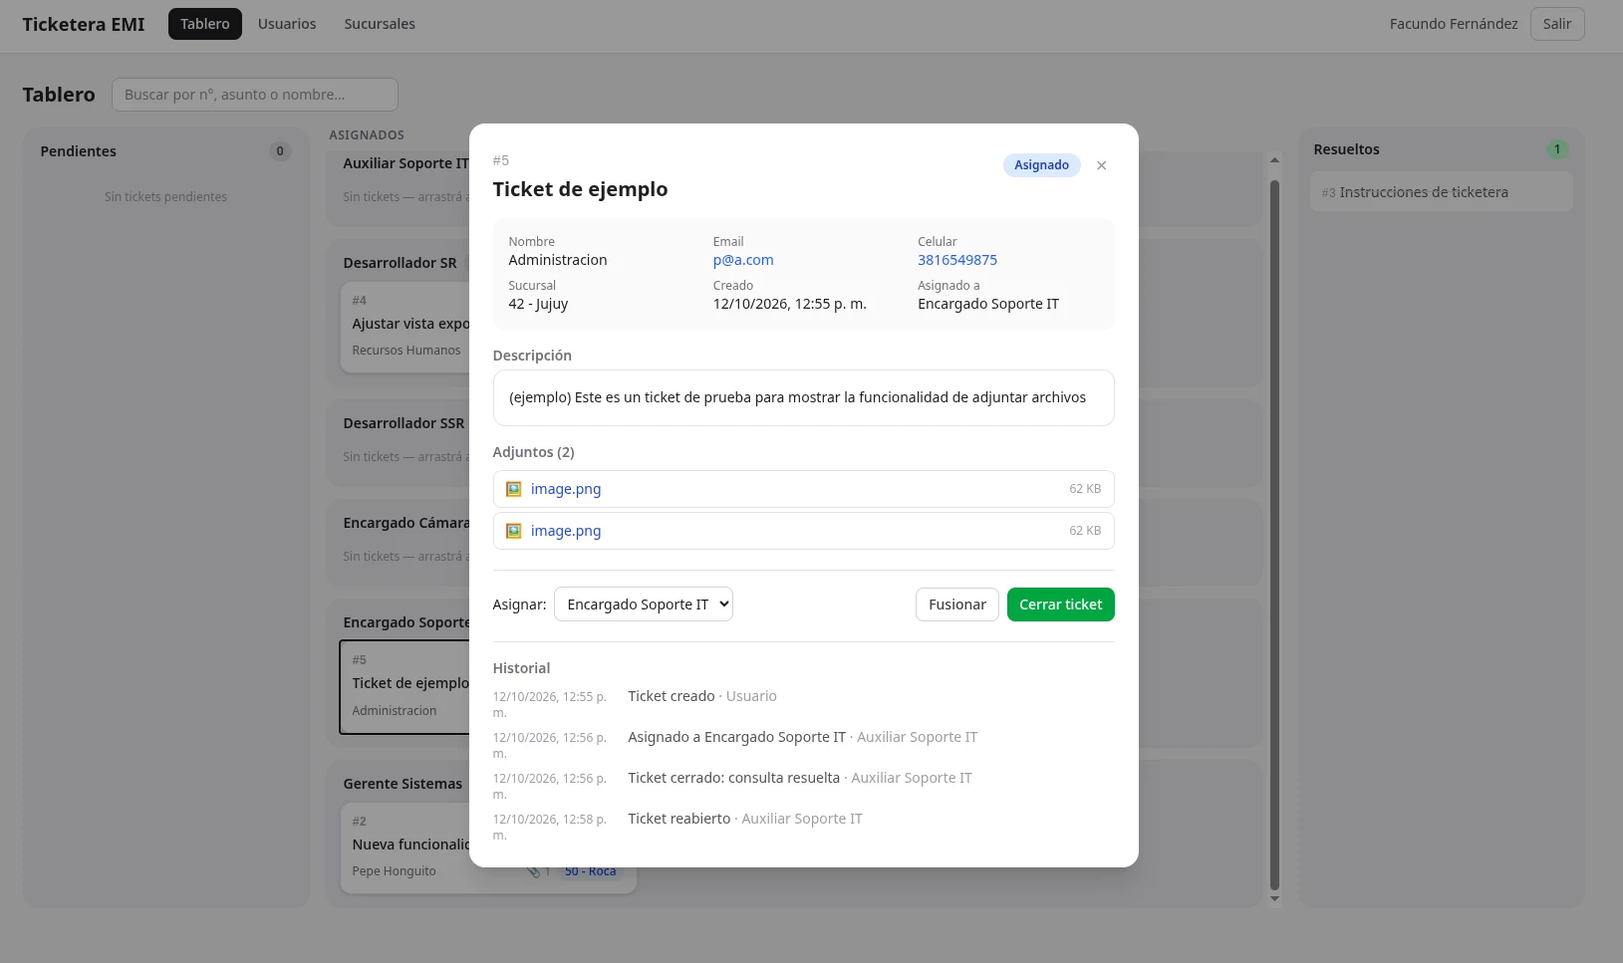Click the Asignado status badge
Viewport: 1623px width, 963px height.
[1041, 165]
